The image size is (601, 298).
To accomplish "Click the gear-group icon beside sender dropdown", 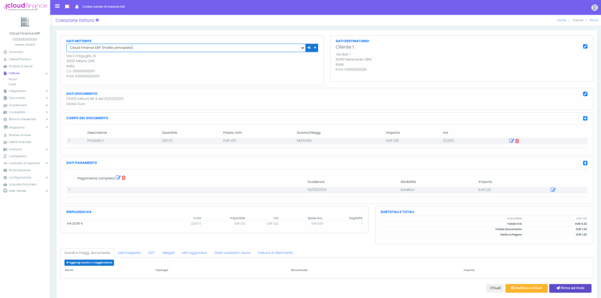I will pyautogui.click(x=309, y=48).
